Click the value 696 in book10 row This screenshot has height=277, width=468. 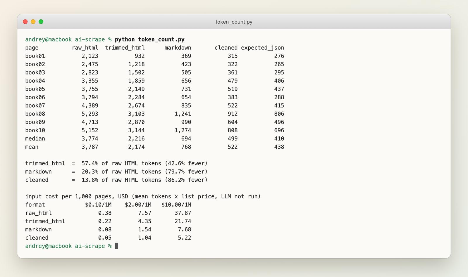[x=279, y=130]
